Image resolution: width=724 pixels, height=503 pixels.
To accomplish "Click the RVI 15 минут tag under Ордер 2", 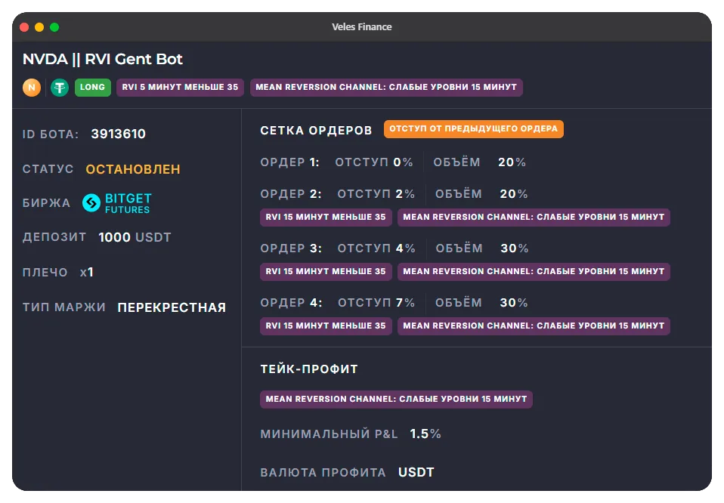I will click(326, 218).
